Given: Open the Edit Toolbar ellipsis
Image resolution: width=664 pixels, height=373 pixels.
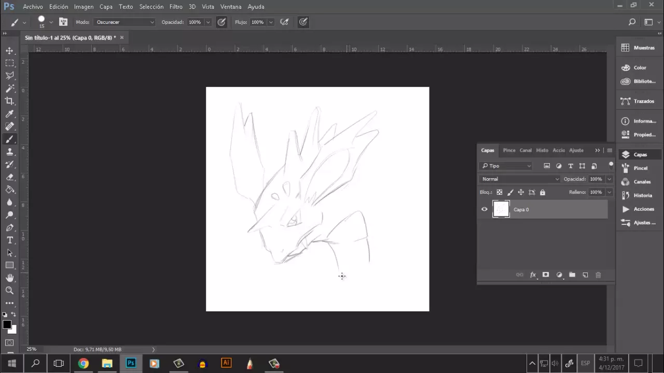Looking at the screenshot, I should (9, 303).
